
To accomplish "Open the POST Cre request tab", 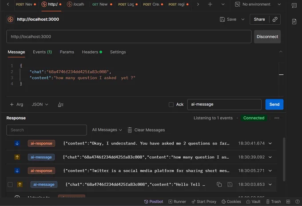I will tap(153, 4).
